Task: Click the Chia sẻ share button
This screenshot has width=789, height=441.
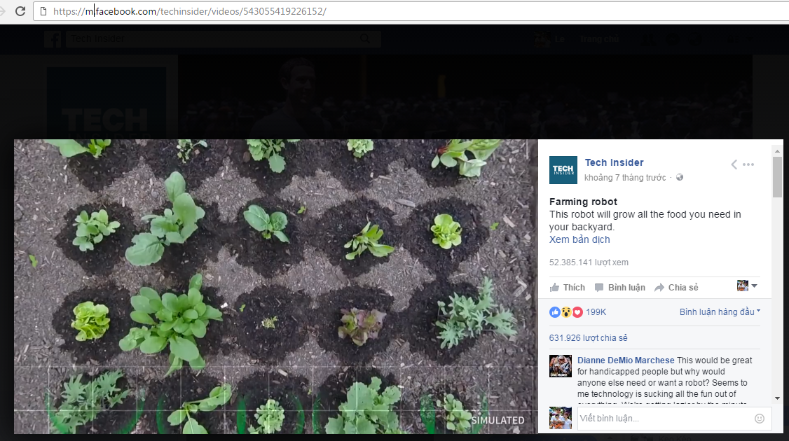Action: click(x=676, y=288)
